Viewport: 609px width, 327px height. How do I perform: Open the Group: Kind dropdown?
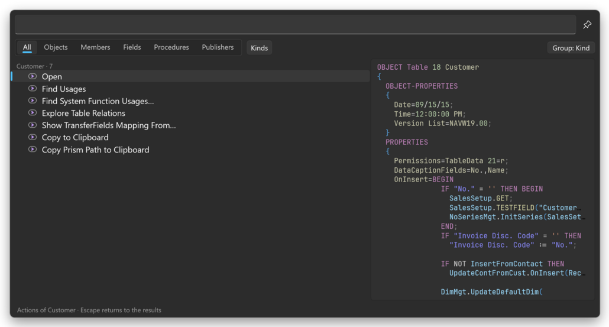coord(571,48)
